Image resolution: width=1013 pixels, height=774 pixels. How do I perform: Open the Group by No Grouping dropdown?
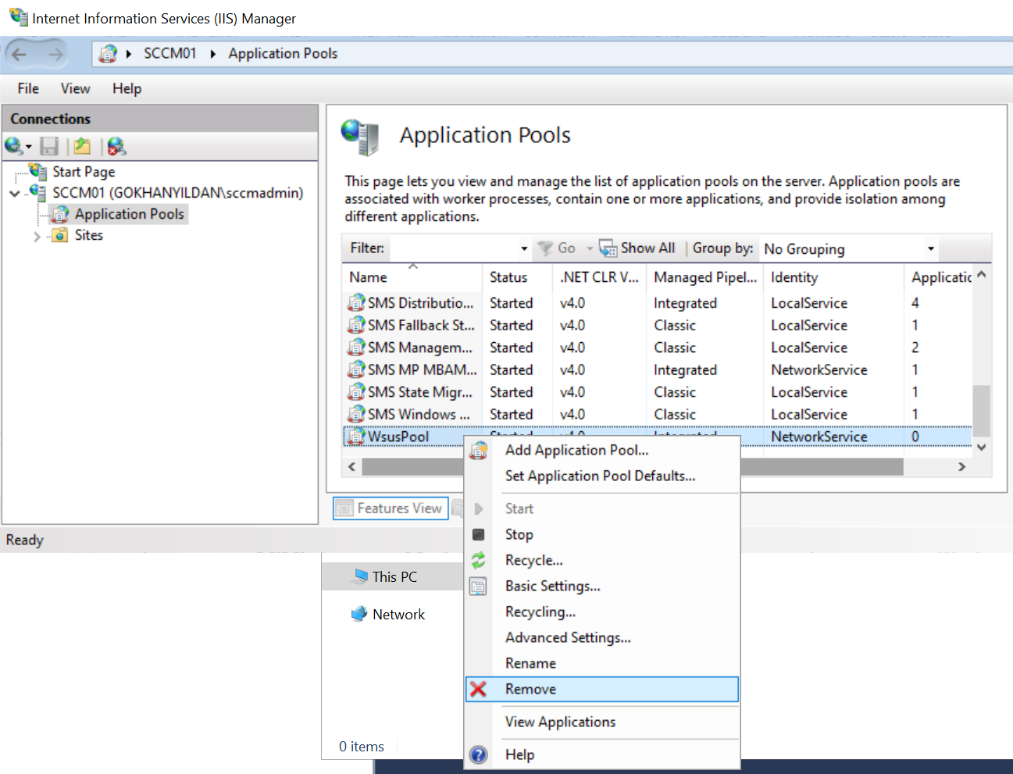930,248
